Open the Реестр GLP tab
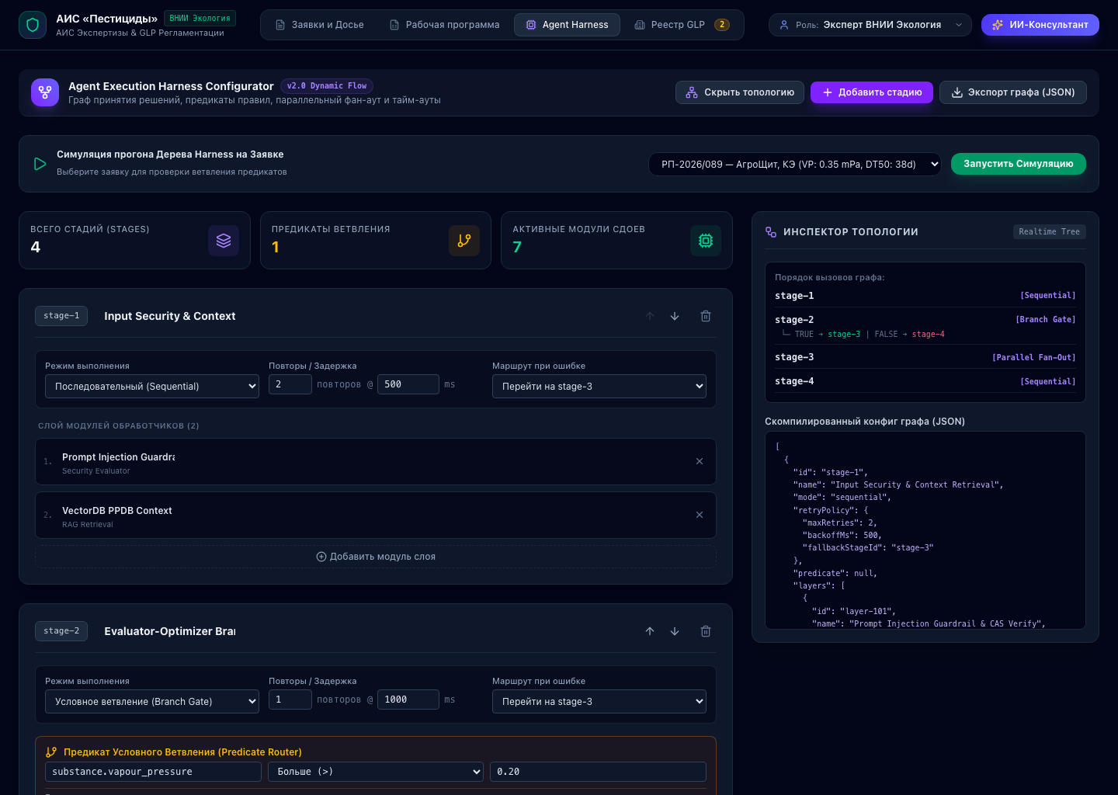 pos(682,25)
